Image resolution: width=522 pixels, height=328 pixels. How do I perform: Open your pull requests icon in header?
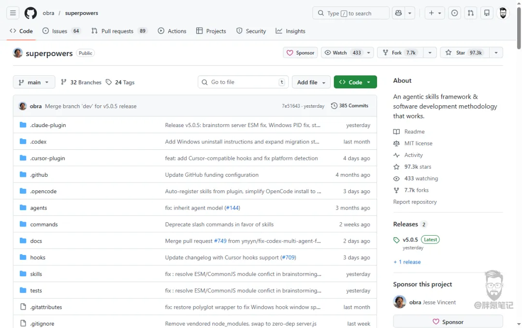pos(471,13)
